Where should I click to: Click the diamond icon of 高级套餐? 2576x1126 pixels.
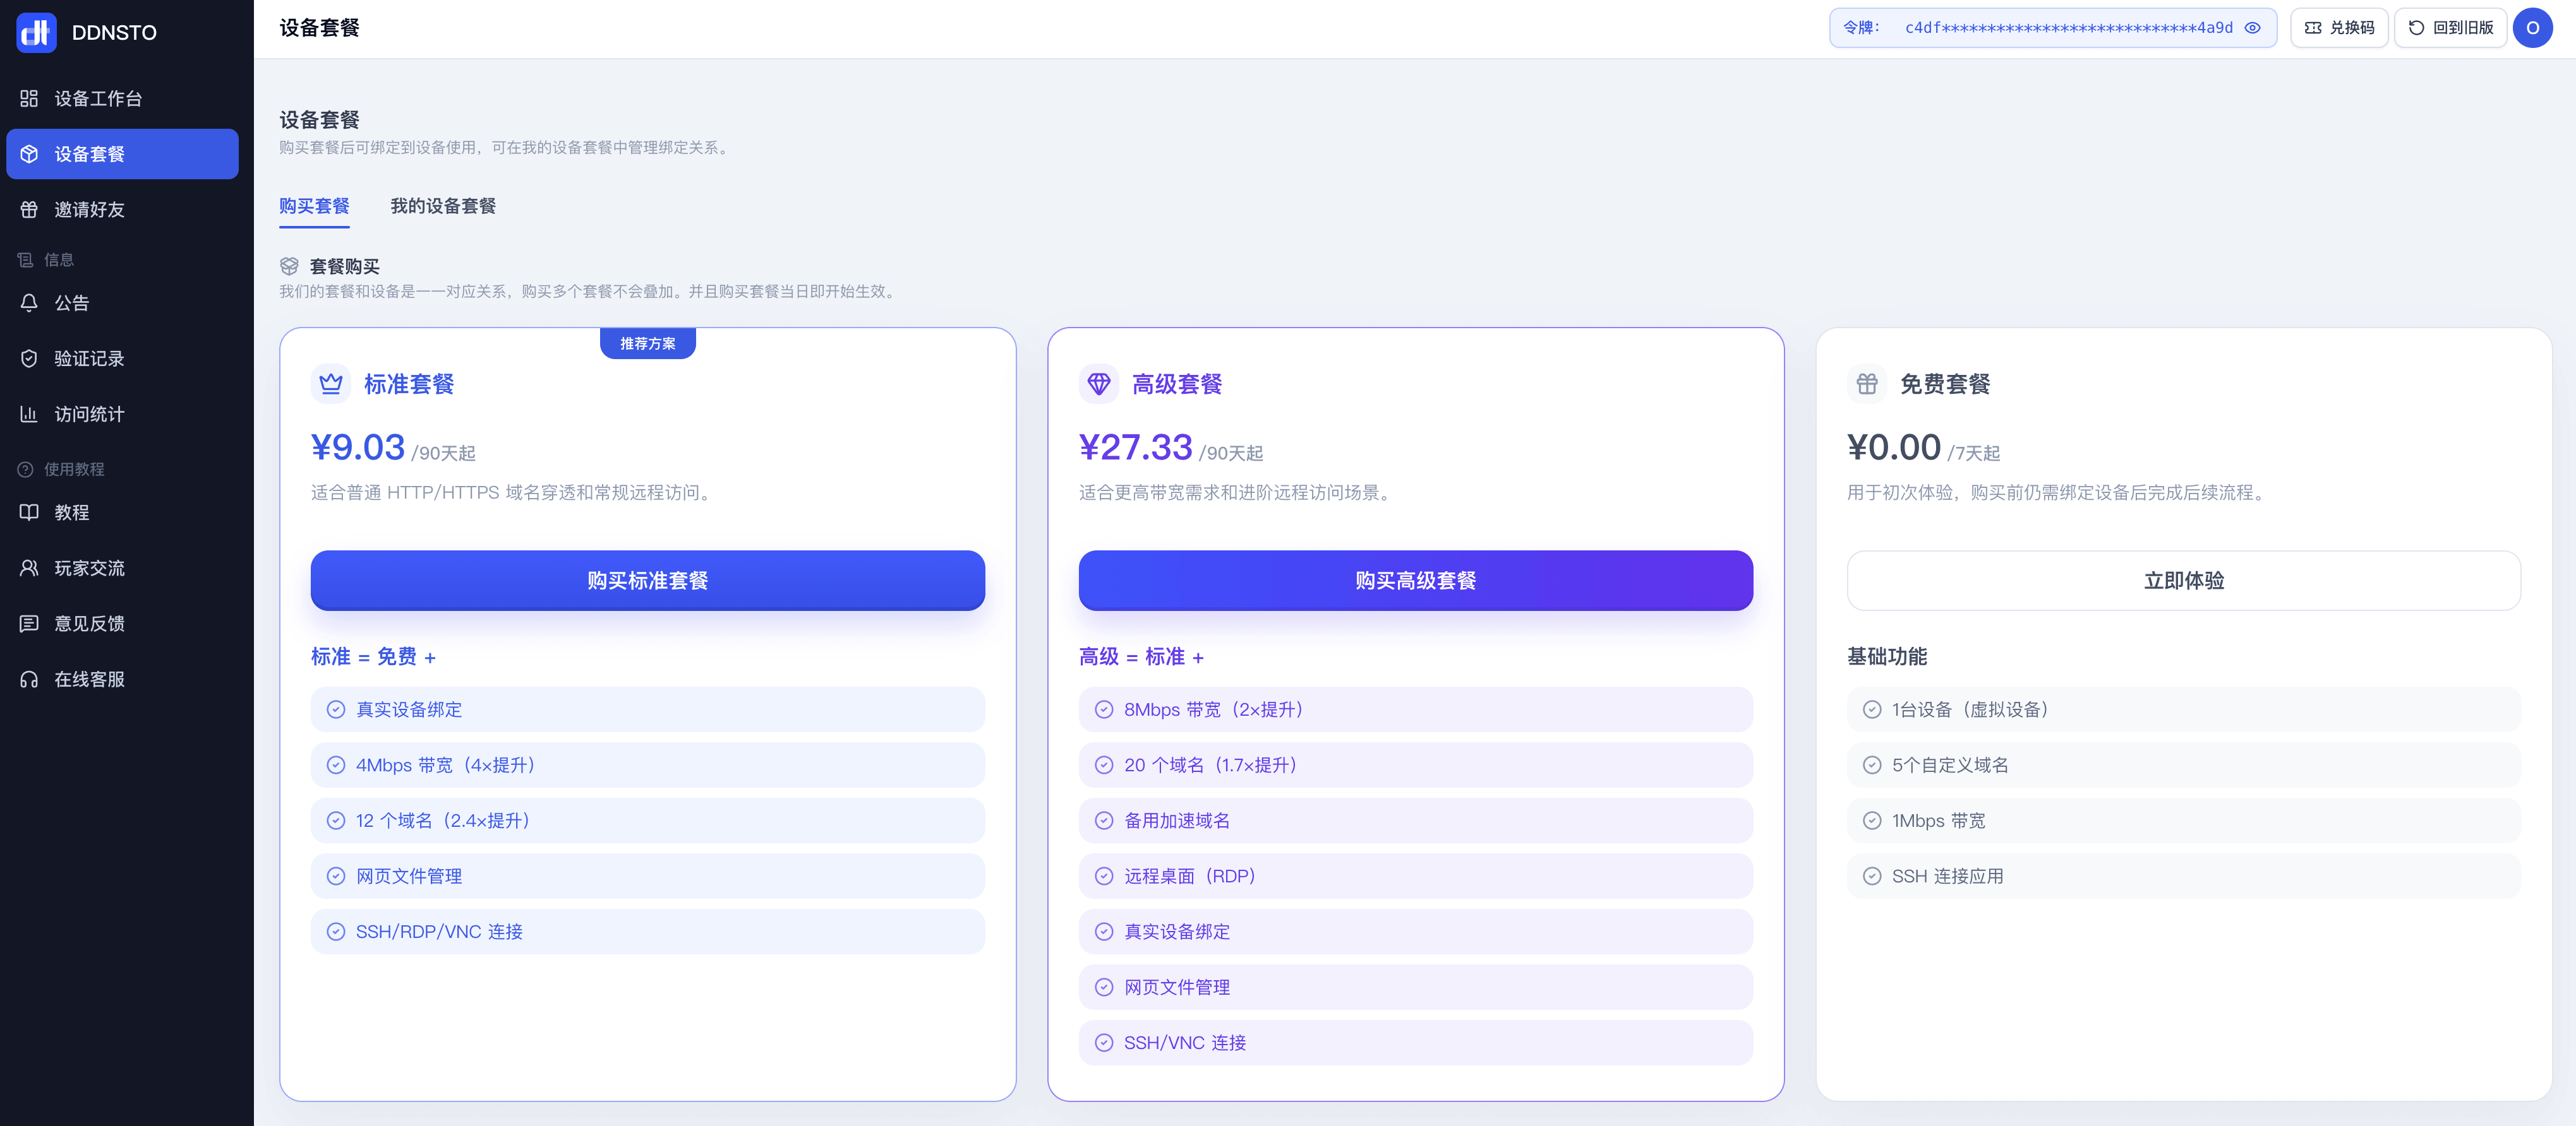(x=1099, y=384)
